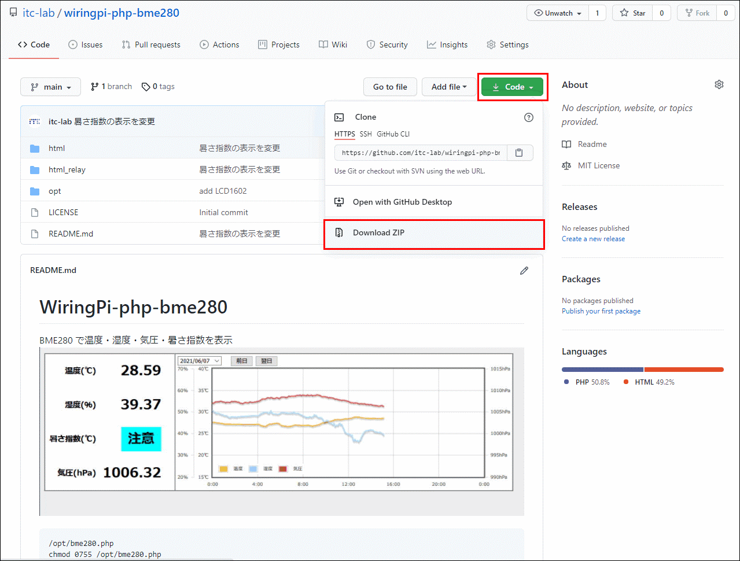
Task: Open the Unwatch dropdown
Action: click(558, 13)
